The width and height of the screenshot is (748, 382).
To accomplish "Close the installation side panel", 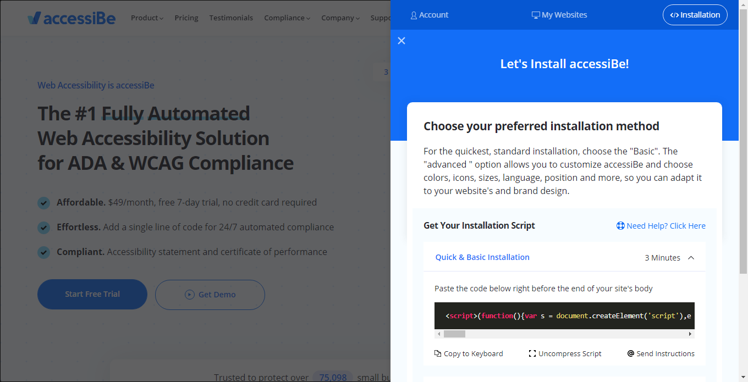I will 402,41.
